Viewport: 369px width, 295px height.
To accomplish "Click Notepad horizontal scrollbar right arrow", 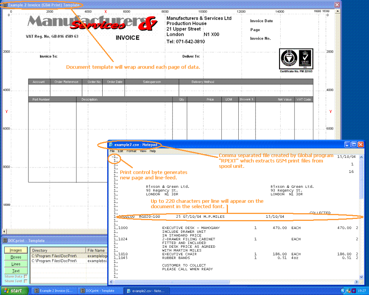I will [x=357, y=282].
